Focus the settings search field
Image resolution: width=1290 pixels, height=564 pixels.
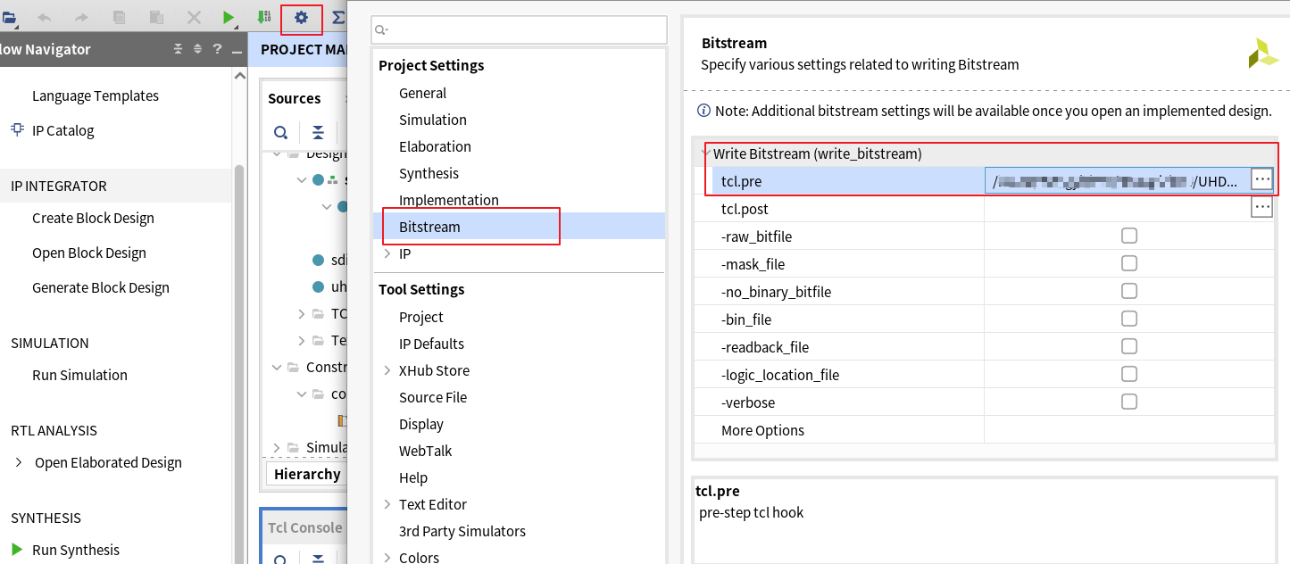tap(520, 29)
